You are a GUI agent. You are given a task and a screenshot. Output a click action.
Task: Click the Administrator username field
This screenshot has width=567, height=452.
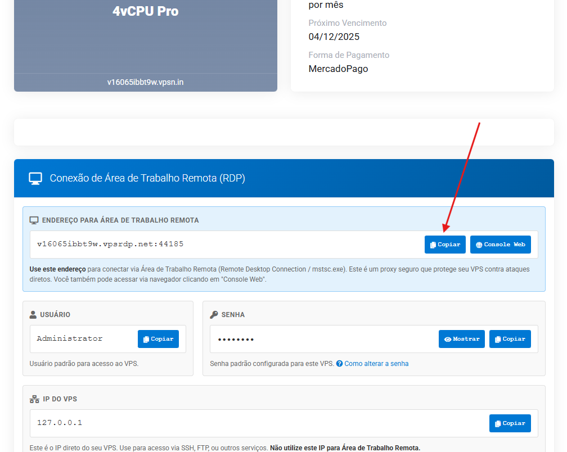point(70,338)
